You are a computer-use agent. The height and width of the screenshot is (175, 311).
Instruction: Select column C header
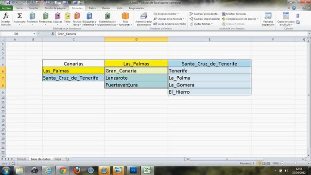tap(73, 39)
